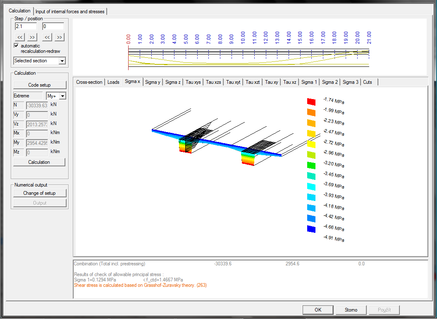Viewport: 437px width, 319px height.
Task: Click the Output button in Numerical output
Action: 40,203
